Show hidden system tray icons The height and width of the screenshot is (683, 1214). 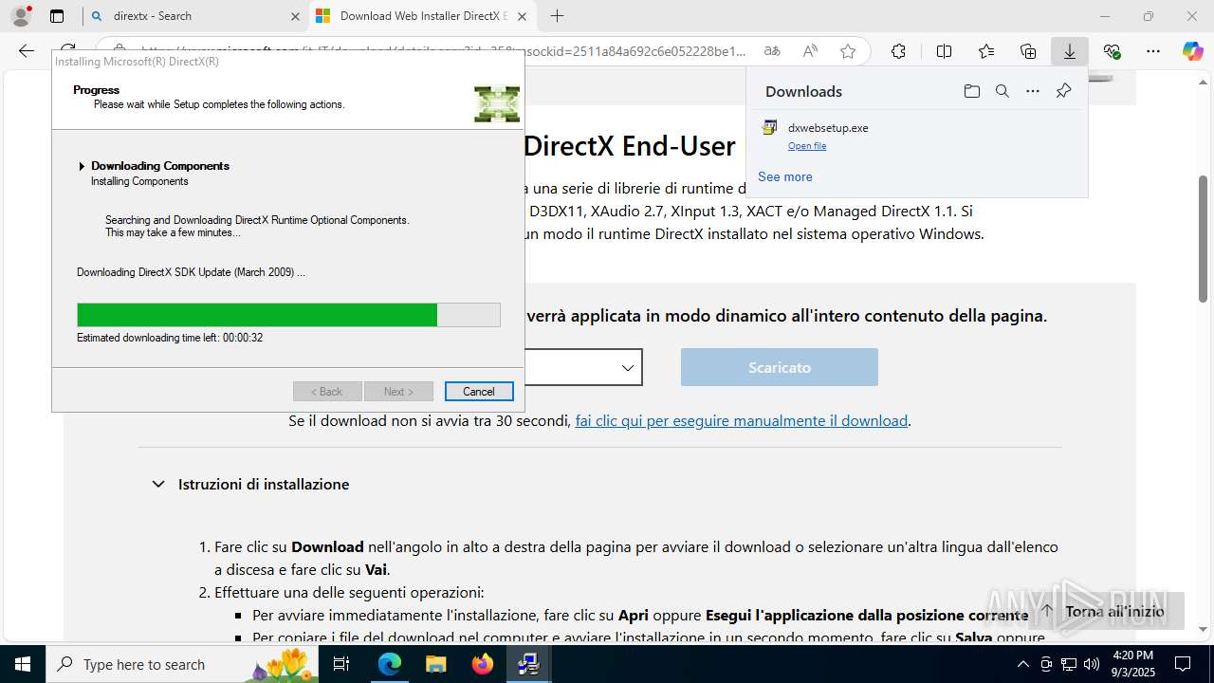[x=1022, y=664]
